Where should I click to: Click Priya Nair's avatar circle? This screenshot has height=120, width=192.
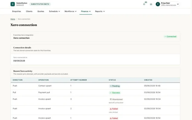pyautogui.click(x=158, y=4)
